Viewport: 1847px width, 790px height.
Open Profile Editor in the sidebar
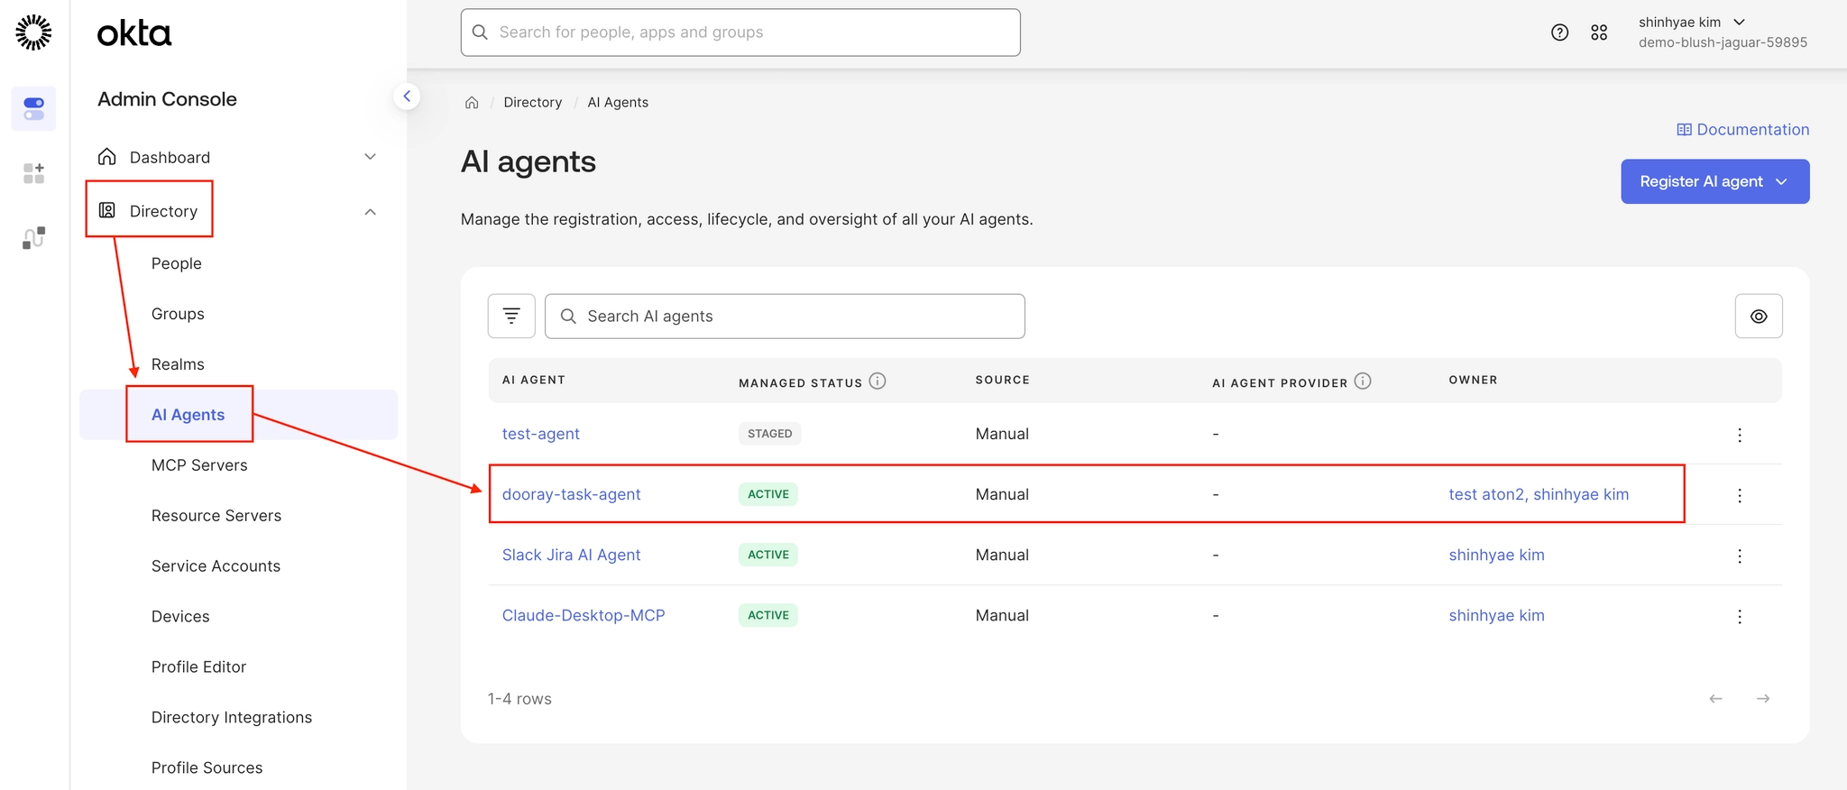point(198,667)
